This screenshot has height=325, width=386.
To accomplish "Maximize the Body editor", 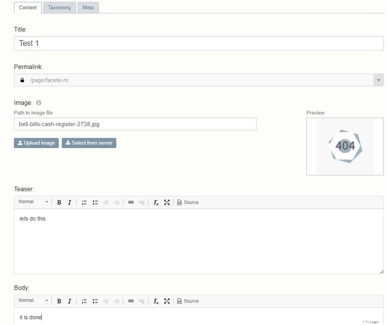I will (167, 301).
